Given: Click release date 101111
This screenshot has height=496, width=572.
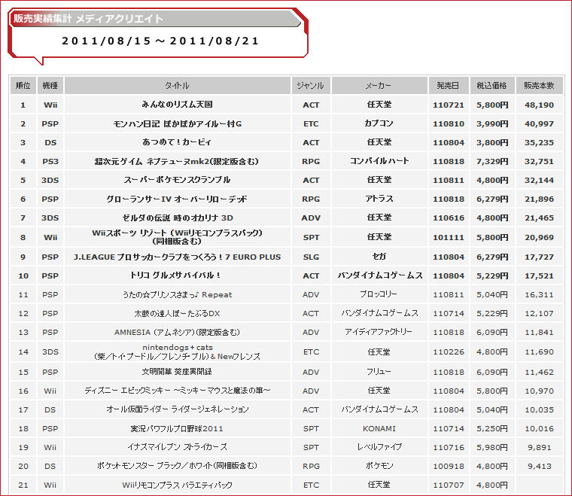Looking at the screenshot, I should (449, 237).
